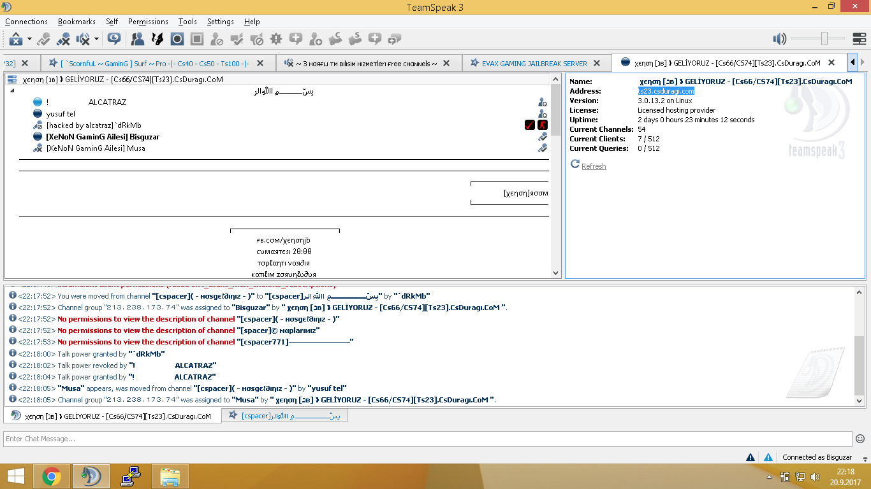Click the server layout icon at far top right
Screen dimensions: 871x489
coord(859,39)
